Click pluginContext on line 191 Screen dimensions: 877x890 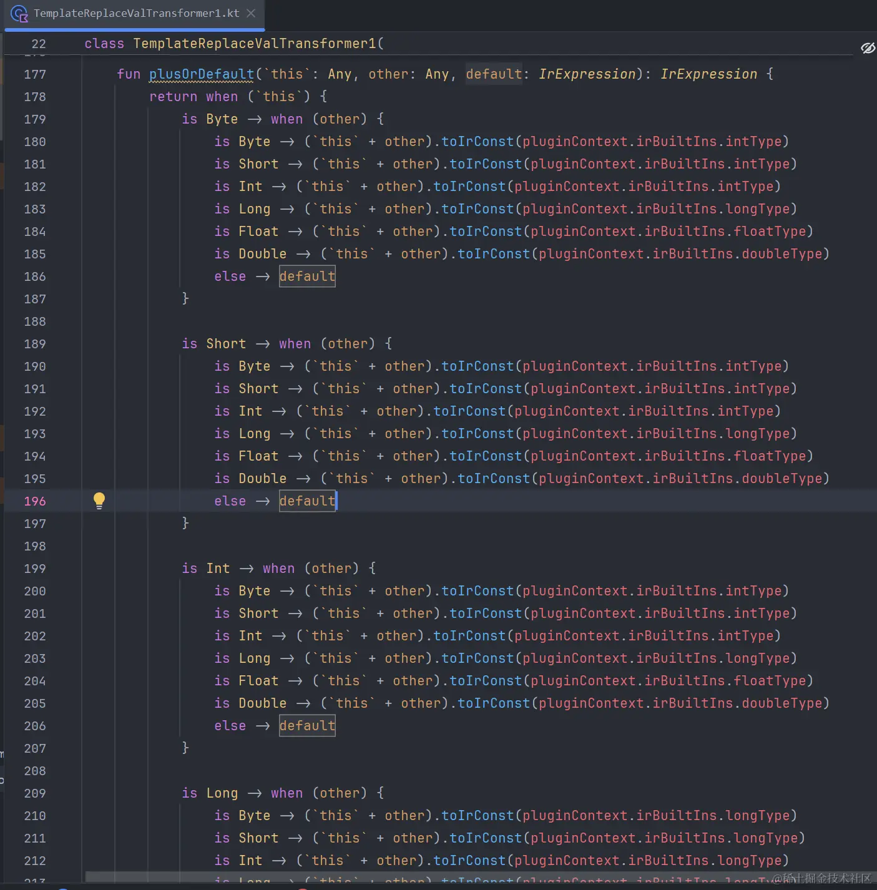583,388
